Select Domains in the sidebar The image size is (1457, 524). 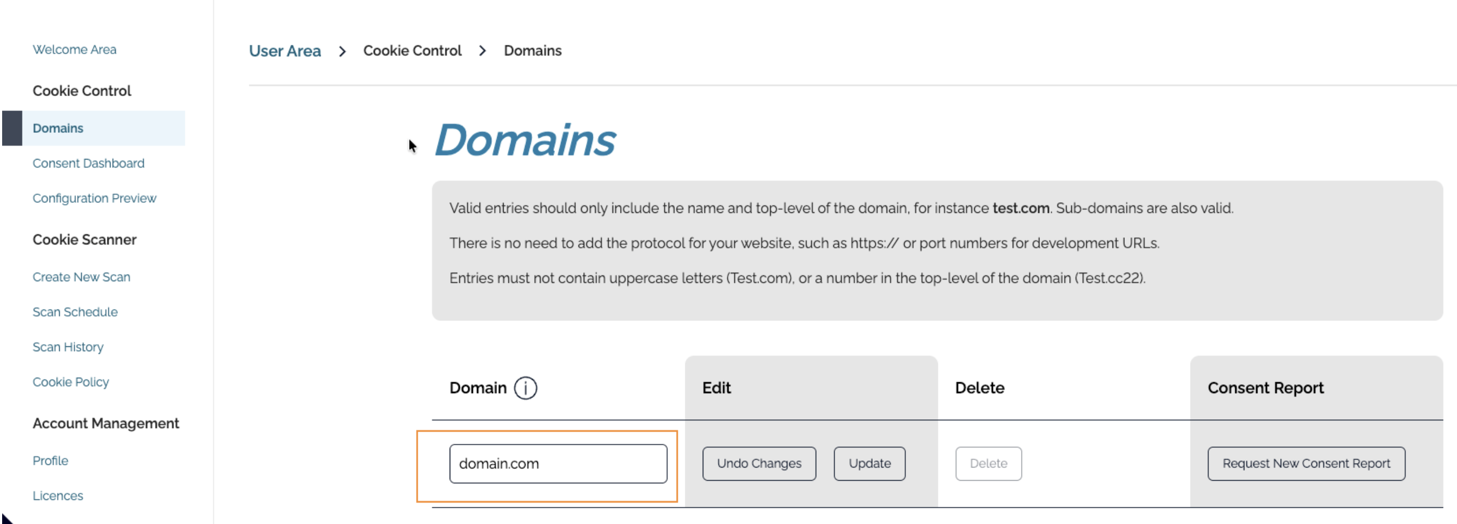tap(58, 128)
